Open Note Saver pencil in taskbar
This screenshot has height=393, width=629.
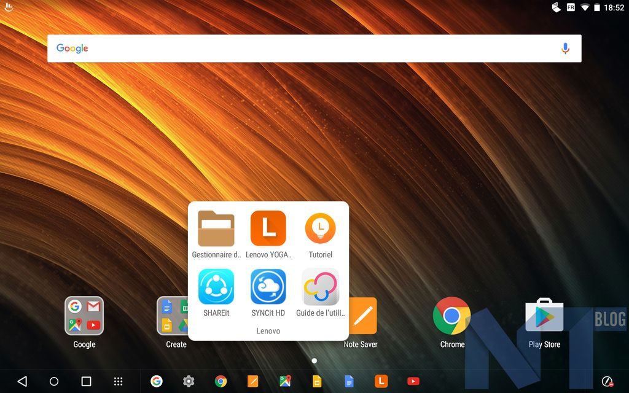click(252, 381)
